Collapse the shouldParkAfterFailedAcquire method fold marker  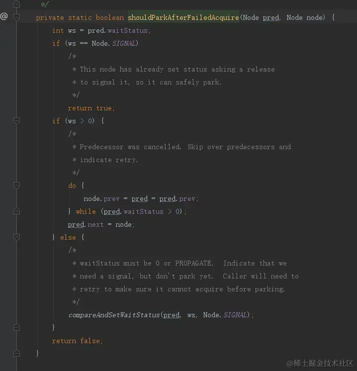click(x=16, y=17)
